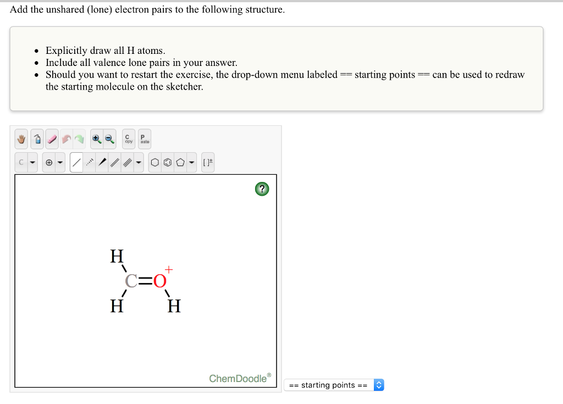Choose the wedge bond tool
563x404 pixels.
pos(101,162)
